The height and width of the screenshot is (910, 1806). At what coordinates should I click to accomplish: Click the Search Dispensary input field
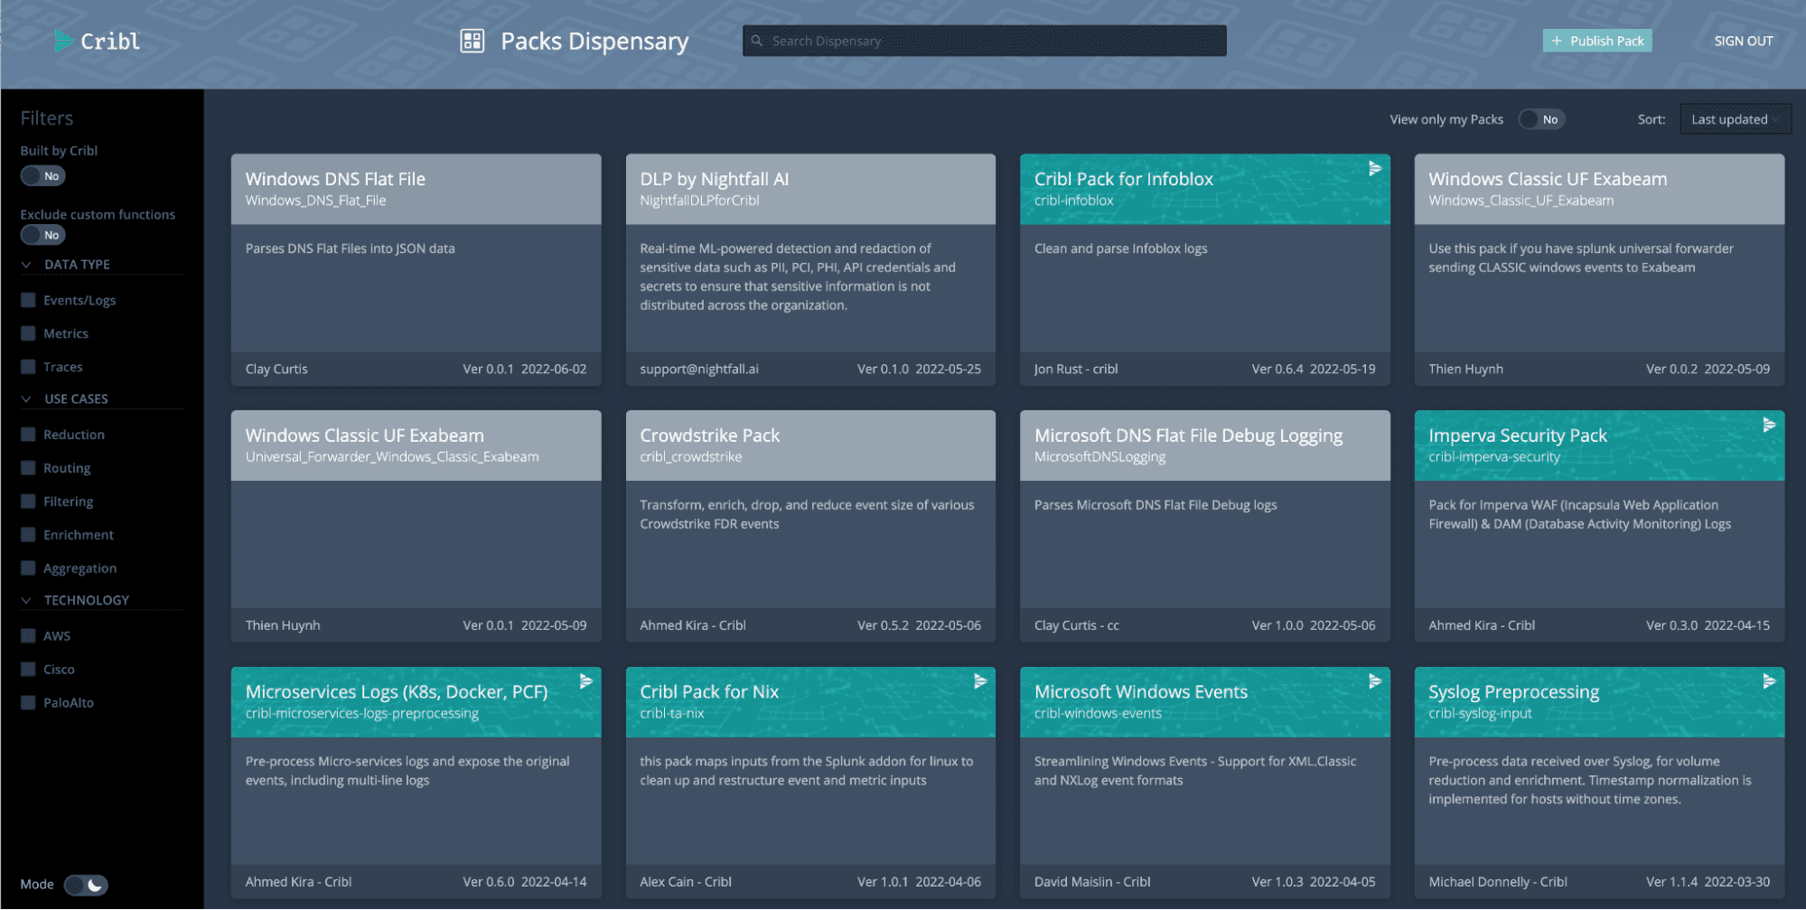(x=985, y=41)
